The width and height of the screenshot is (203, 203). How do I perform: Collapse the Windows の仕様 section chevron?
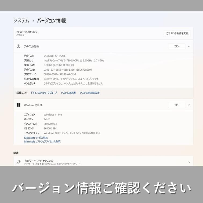point(189,105)
